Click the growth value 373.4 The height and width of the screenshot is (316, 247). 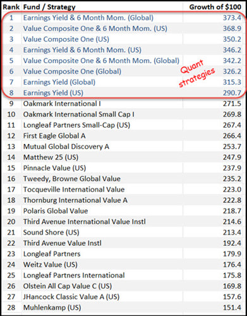tap(232, 18)
